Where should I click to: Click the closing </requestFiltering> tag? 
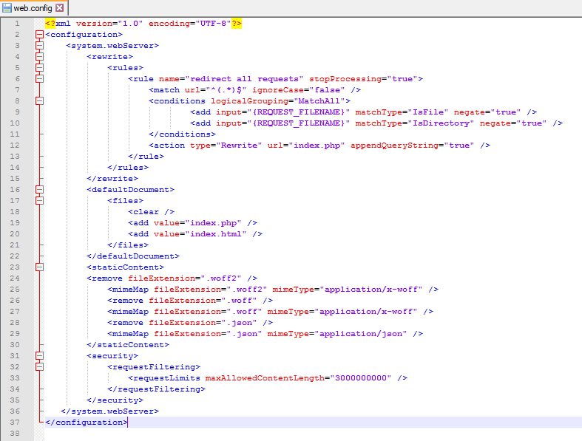click(156, 389)
